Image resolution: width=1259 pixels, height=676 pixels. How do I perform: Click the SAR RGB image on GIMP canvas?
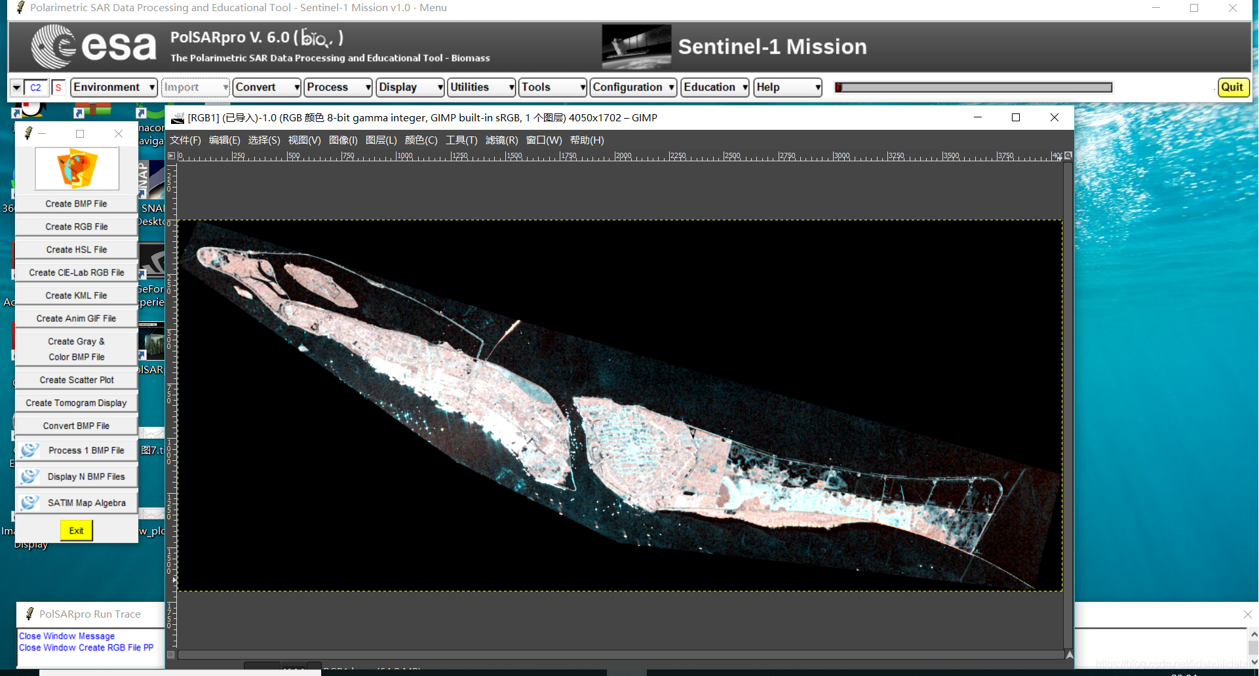pos(620,405)
